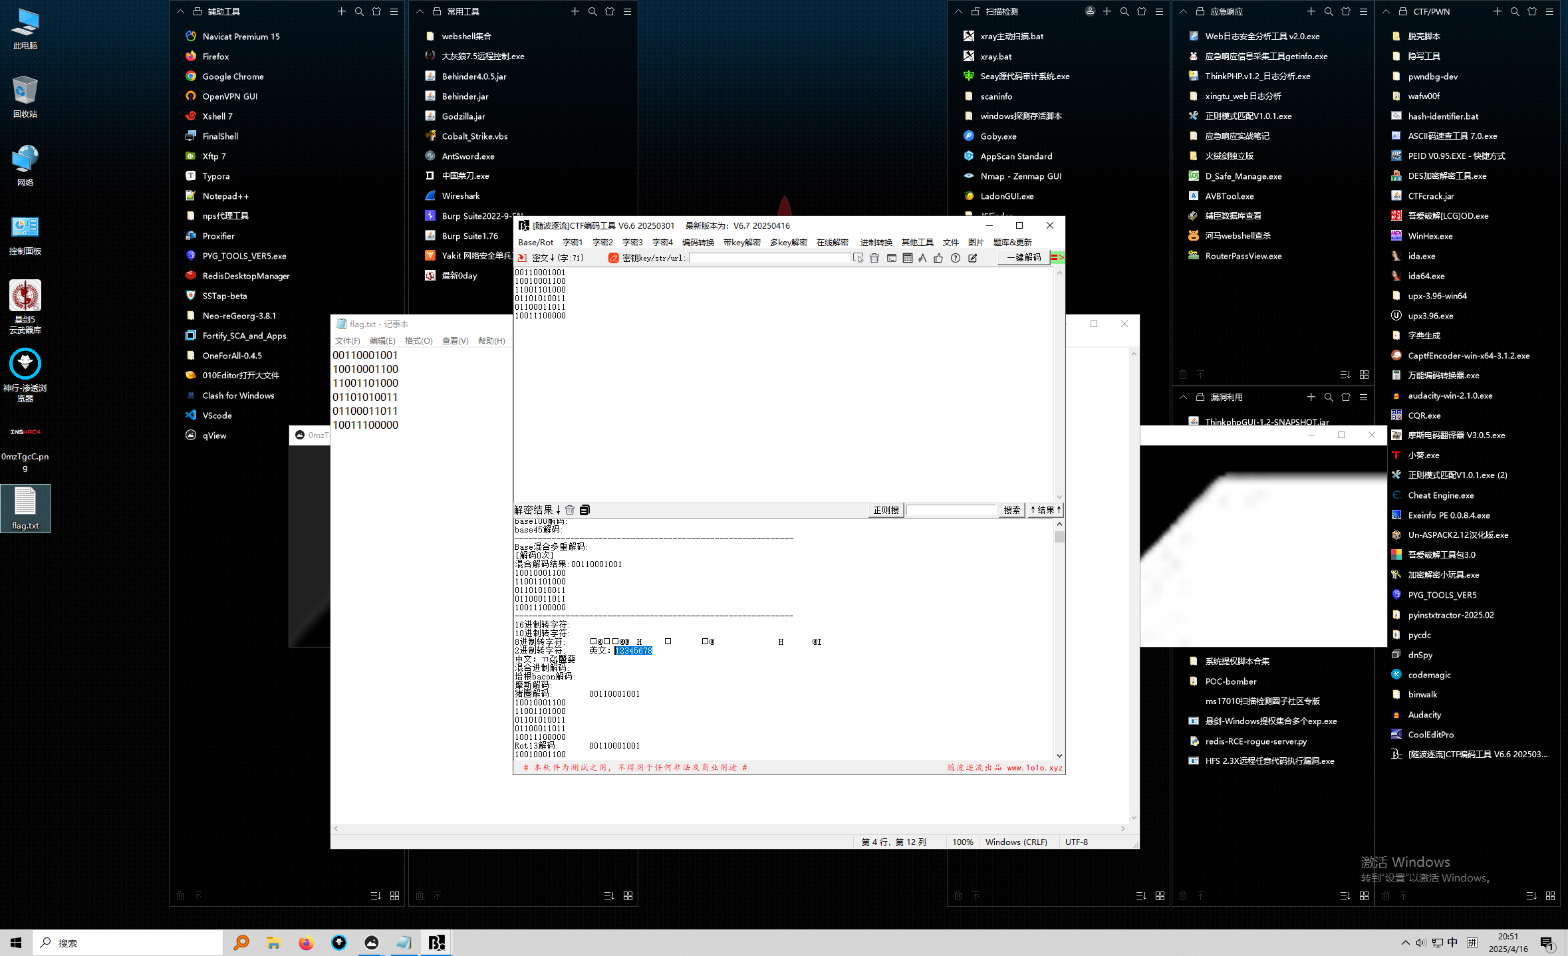Open the 扫描检测 panel hamburger menu
This screenshot has height=956, width=1568.
[x=1159, y=11]
